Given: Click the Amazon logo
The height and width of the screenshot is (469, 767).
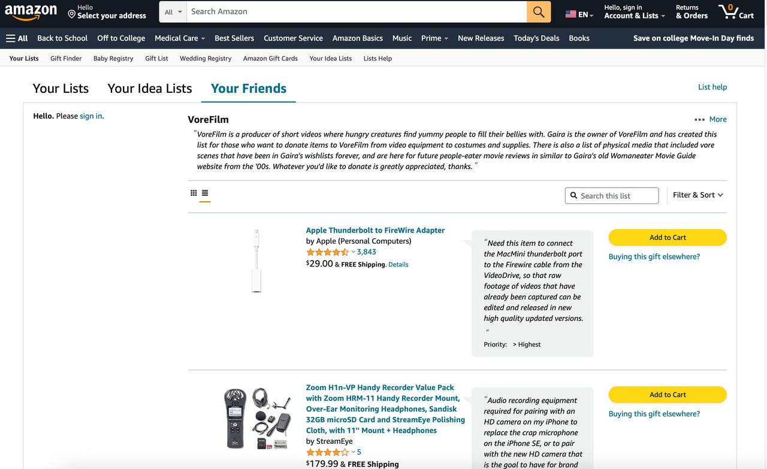Looking at the screenshot, I should click(31, 11).
